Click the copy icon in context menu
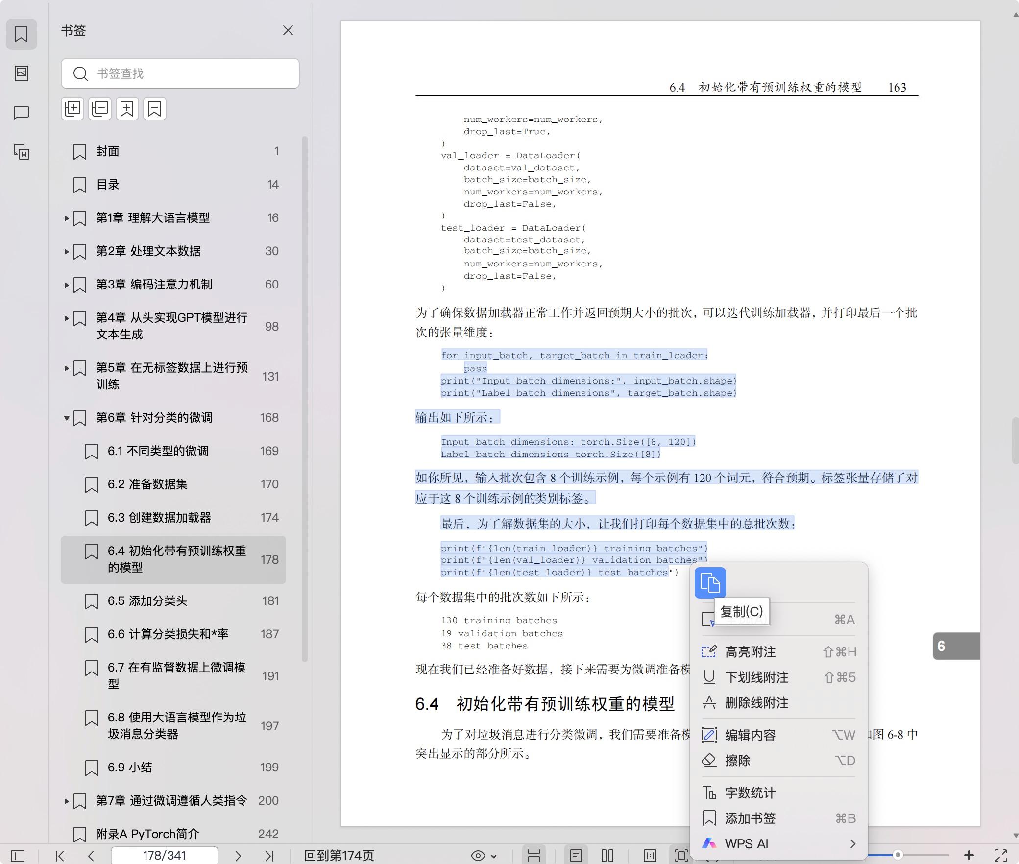 (x=710, y=583)
